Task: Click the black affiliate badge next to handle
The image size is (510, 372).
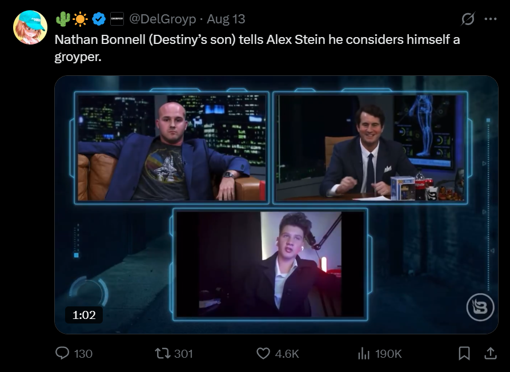Action: pos(117,19)
